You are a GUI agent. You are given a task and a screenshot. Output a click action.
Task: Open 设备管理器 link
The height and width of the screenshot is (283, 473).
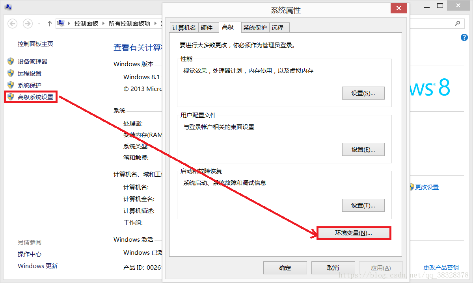tap(33, 61)
